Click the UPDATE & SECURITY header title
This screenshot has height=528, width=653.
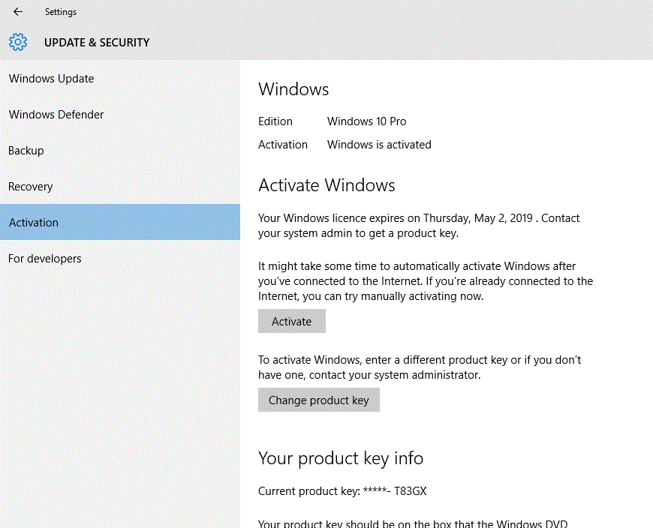tap(97, 43)
